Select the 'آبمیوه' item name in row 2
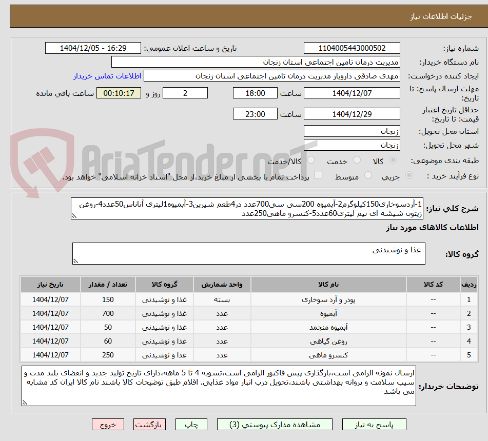Screen dimensions: 488x441 328,313
